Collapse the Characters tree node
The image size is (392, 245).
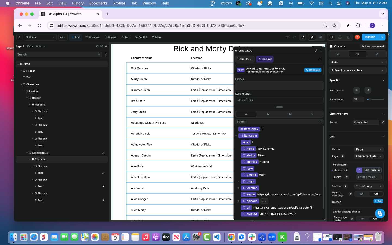22,84
